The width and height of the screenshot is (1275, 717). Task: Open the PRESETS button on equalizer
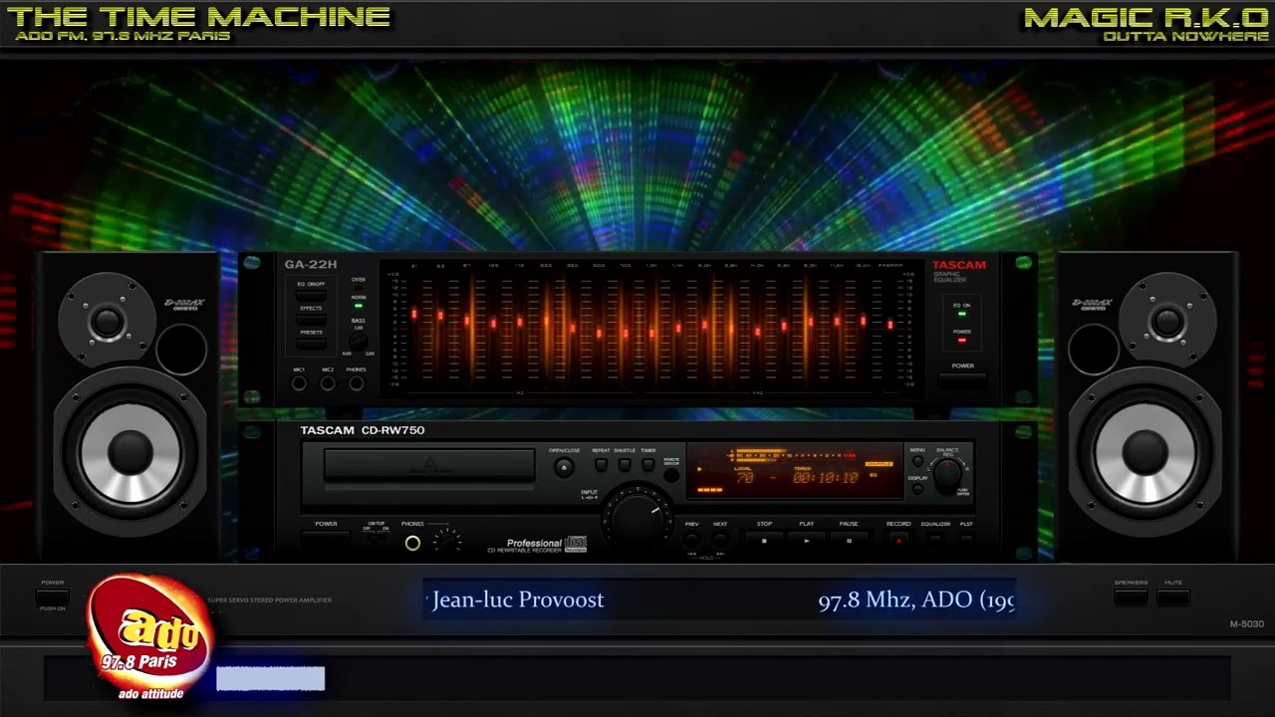tap(311, 344)
